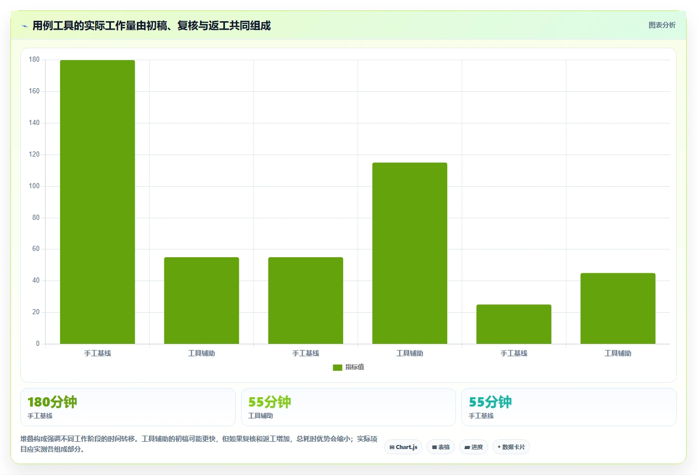Click the 160 y-axis tick label
697x475 pixels.
tap(34, 91)
